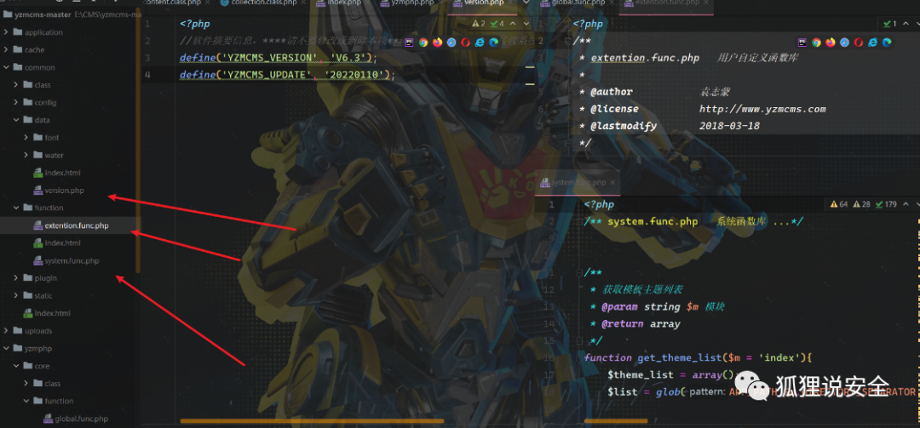Expand the plugin folder
Image resolution: width=920 pixels, height=428 pixels.
16,278
